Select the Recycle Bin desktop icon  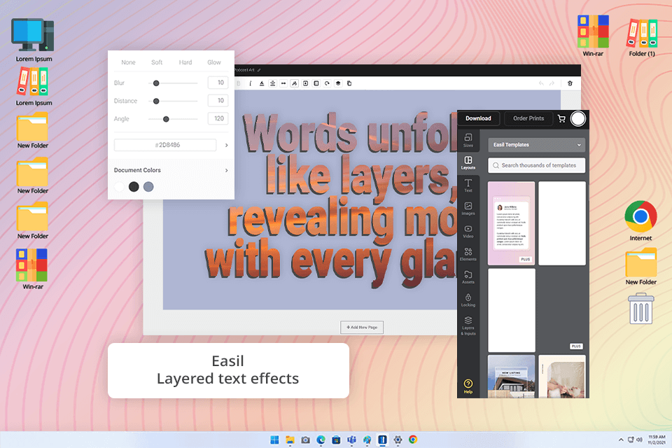coord(640,308)
